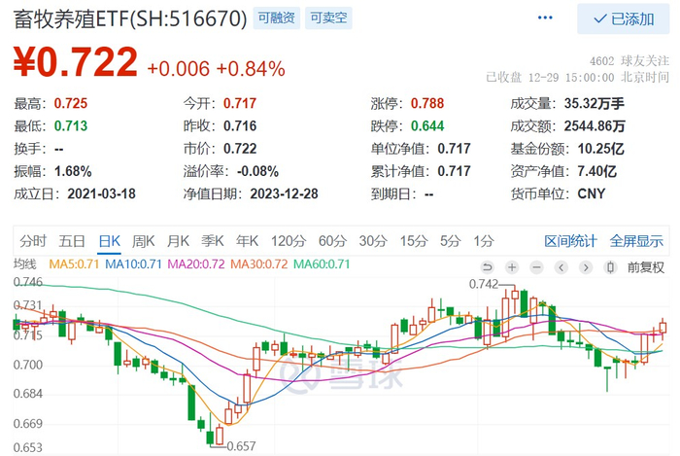Image resolution: width=680 pixels, height=456 pixels.
Task: Click the 已添加 added-to-watchlist button
Action: (x=624, y=18)
